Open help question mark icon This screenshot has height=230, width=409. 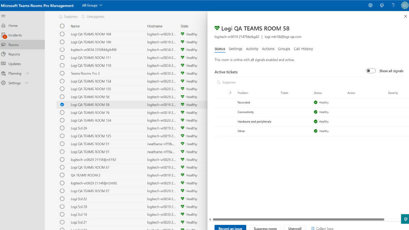click(393, 5)
